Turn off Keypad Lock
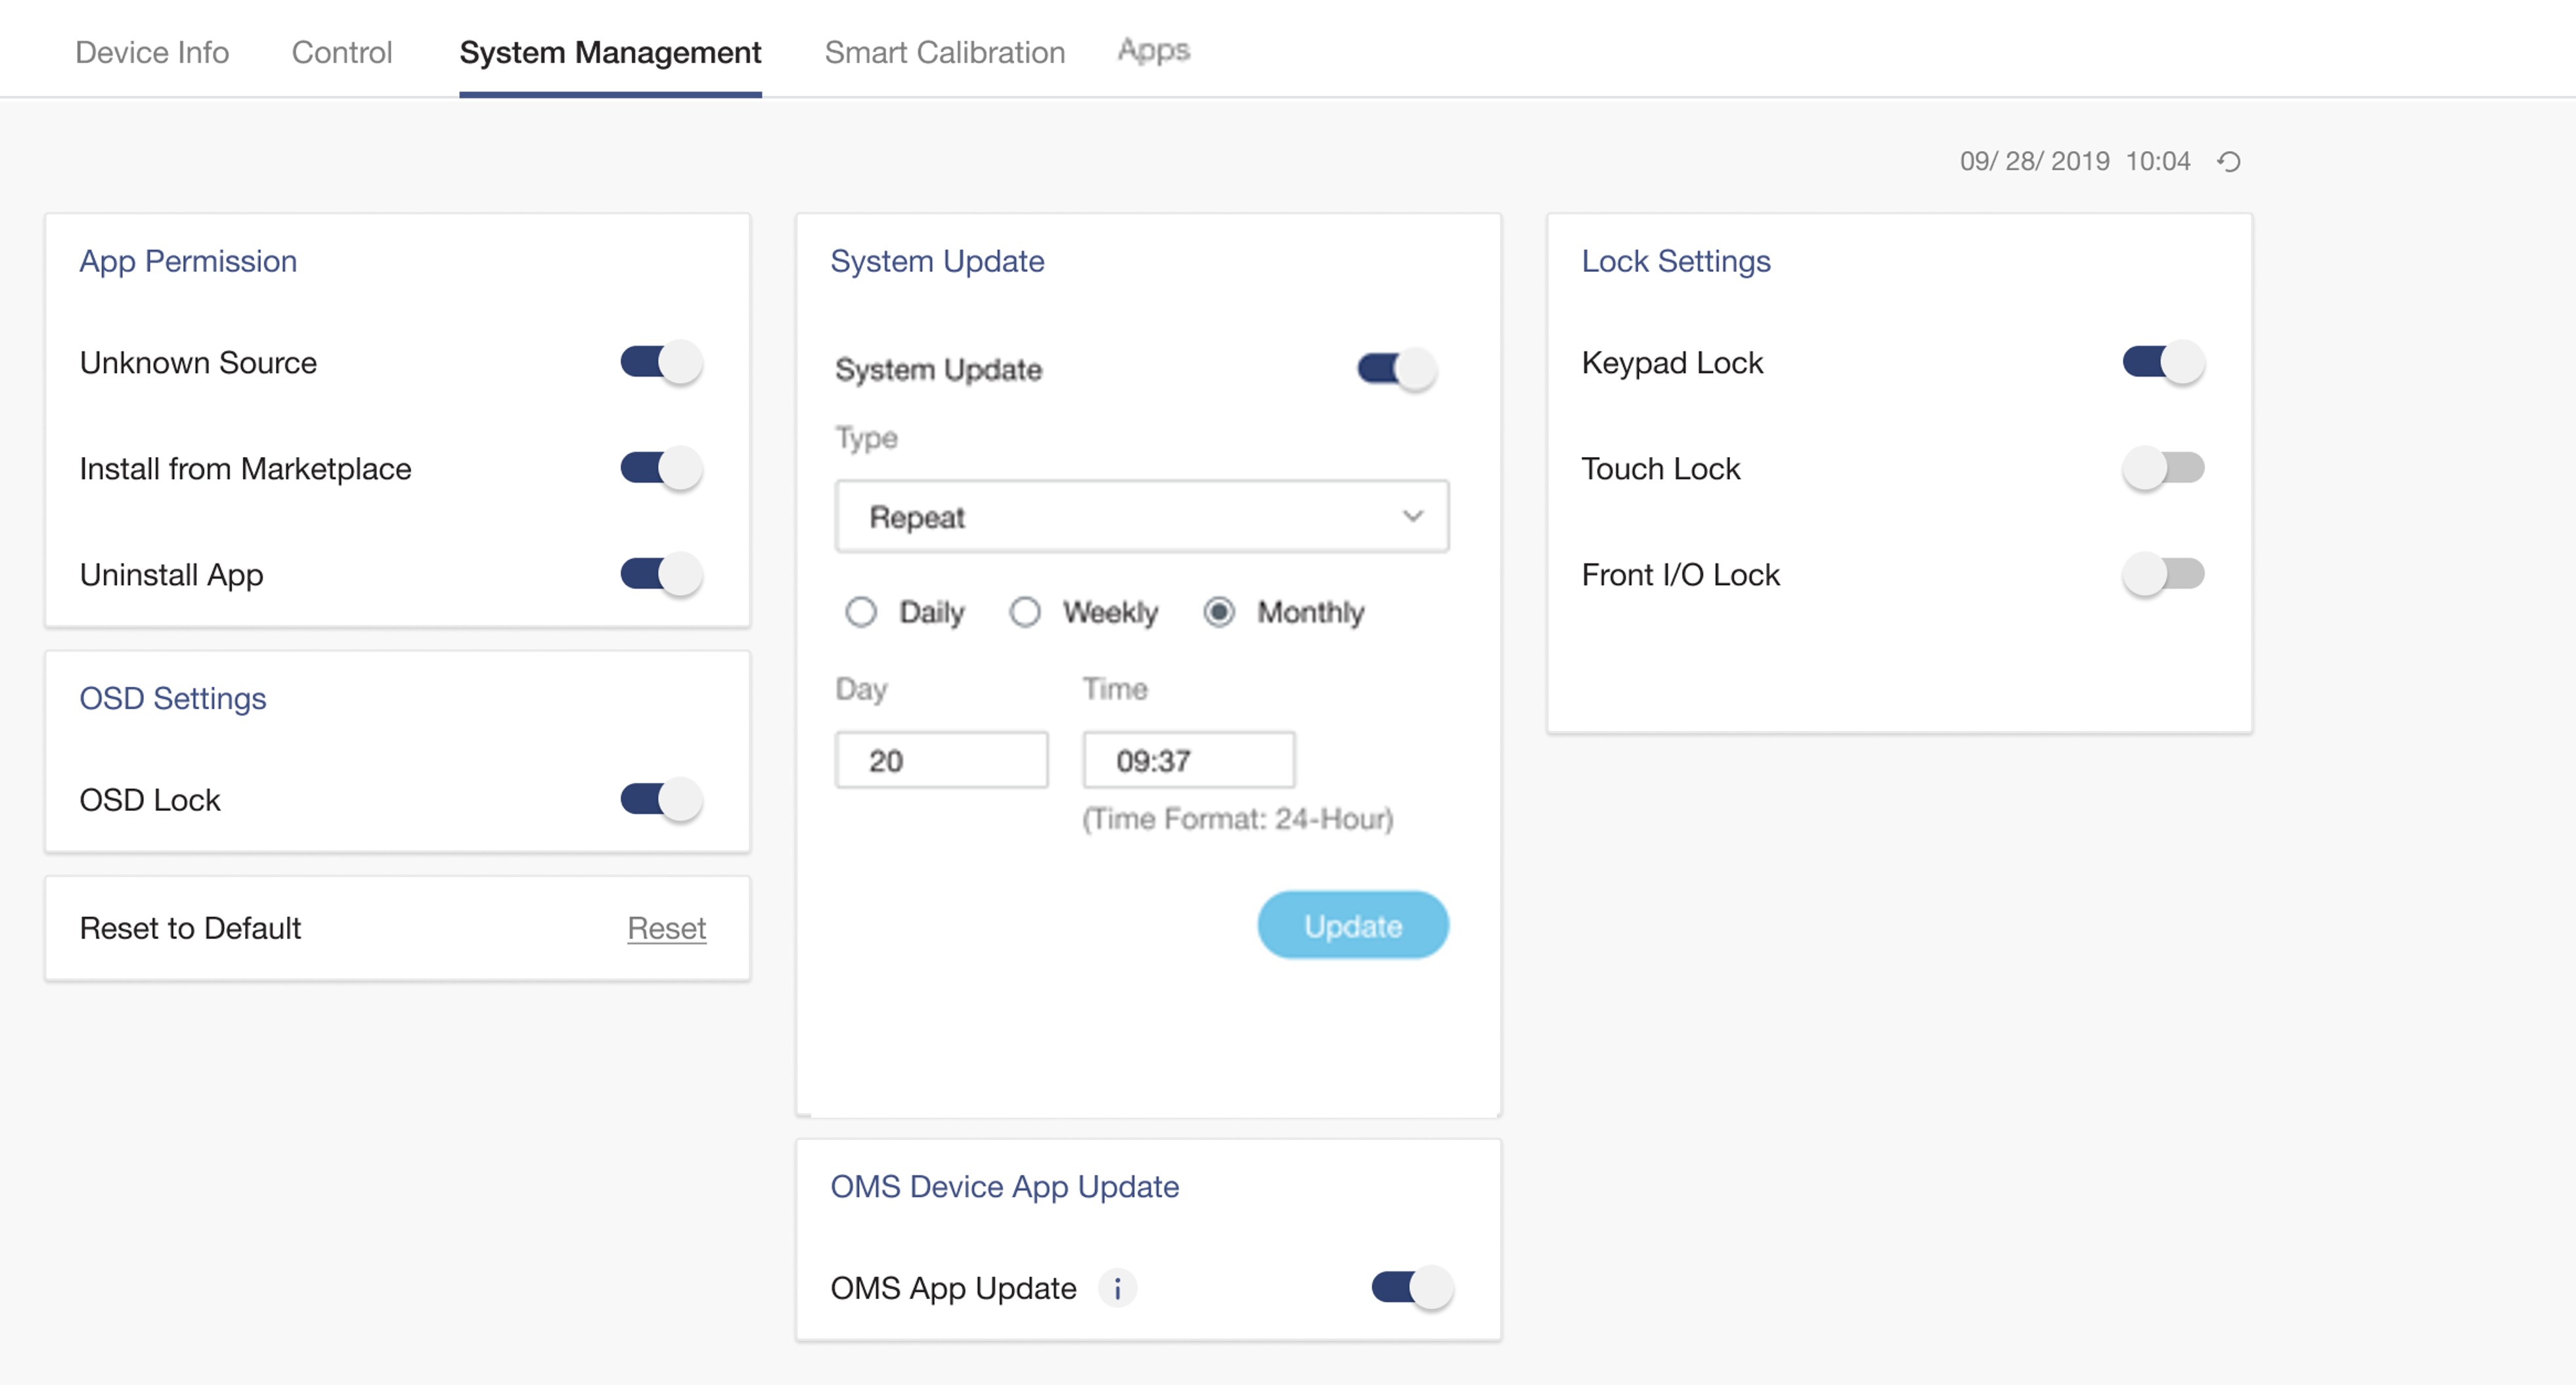Viewport: 2576px width, 1385px height. coord(2164,362)
